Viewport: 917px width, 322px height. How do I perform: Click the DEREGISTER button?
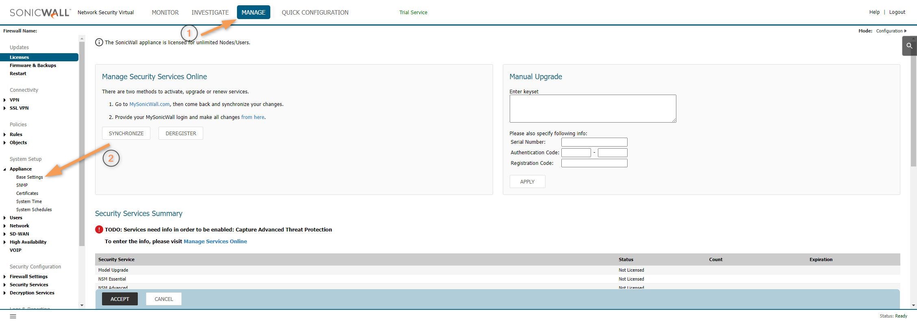[180, 133]
